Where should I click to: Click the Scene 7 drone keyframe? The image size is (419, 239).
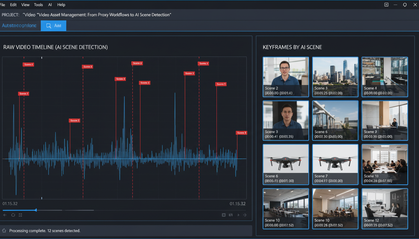point(335,164)
